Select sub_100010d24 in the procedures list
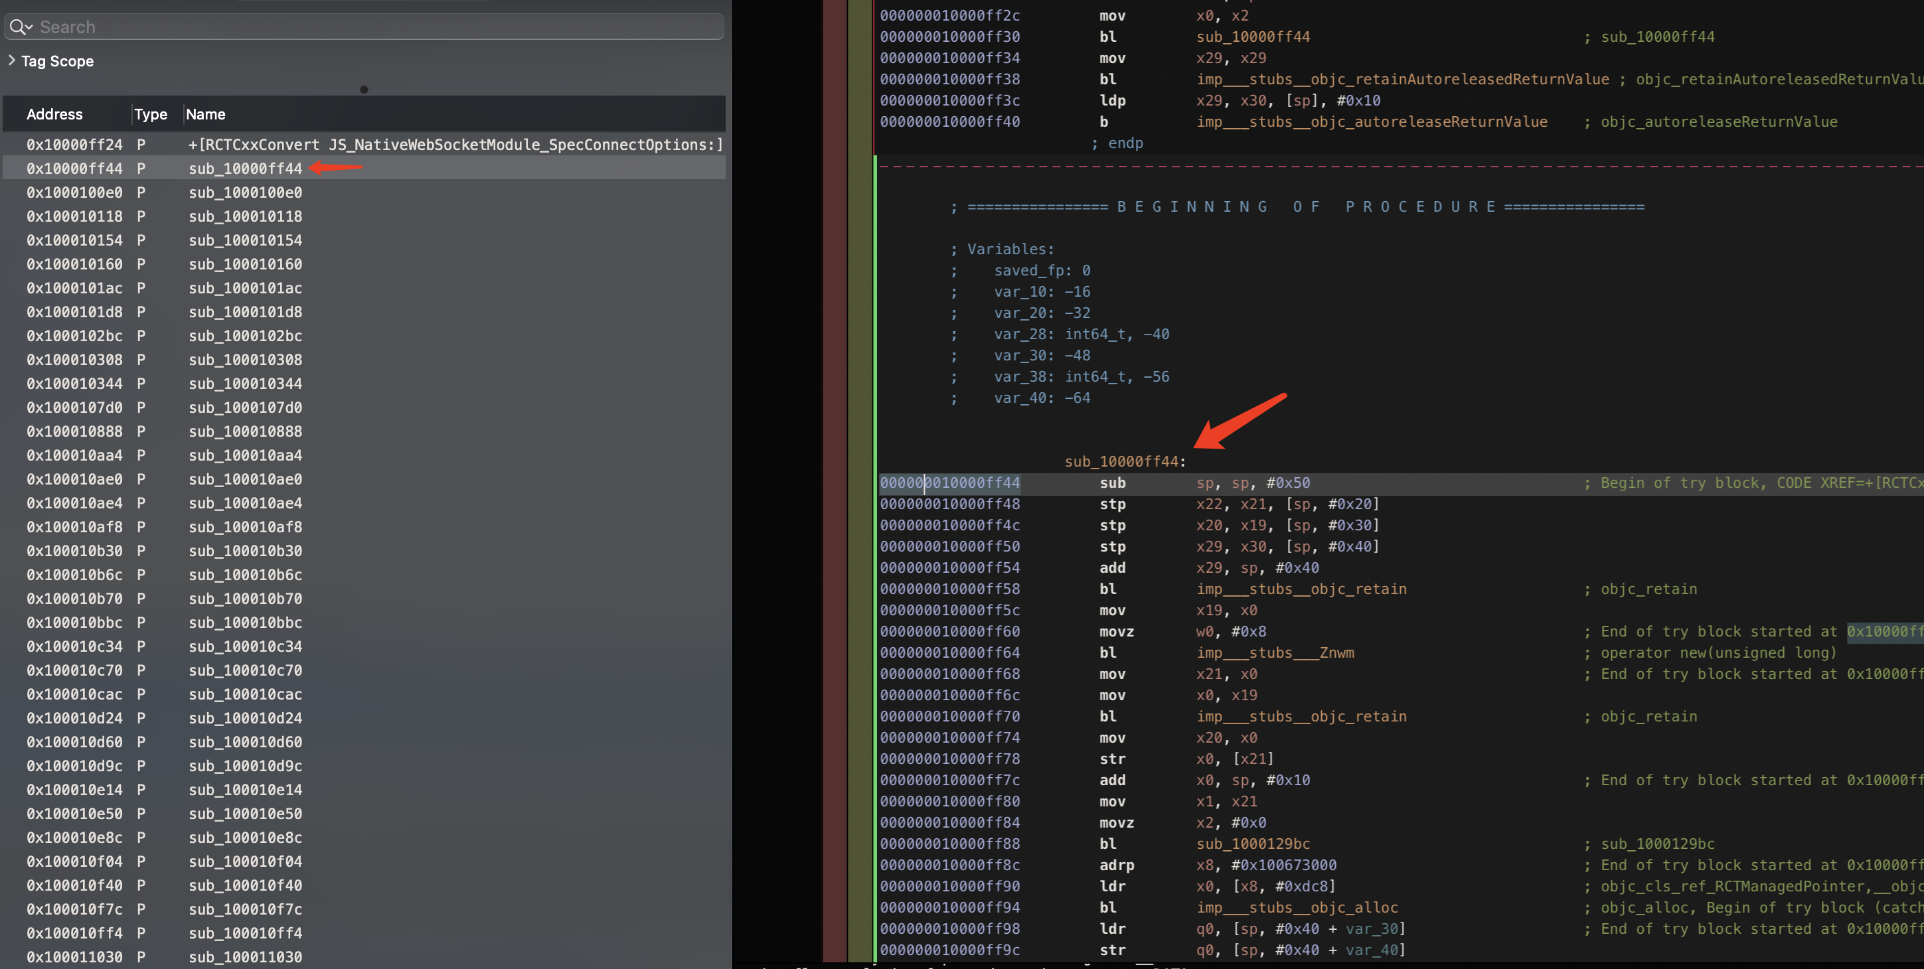1924x969 pixels. (x=364, y=717)
